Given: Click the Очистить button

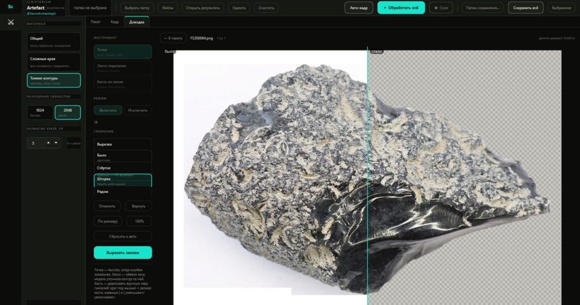Looking at the screenshot, I should 266,8.
